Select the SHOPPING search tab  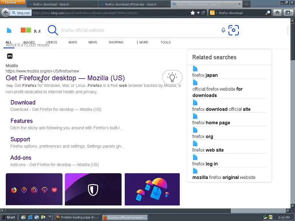pos(116,42)
